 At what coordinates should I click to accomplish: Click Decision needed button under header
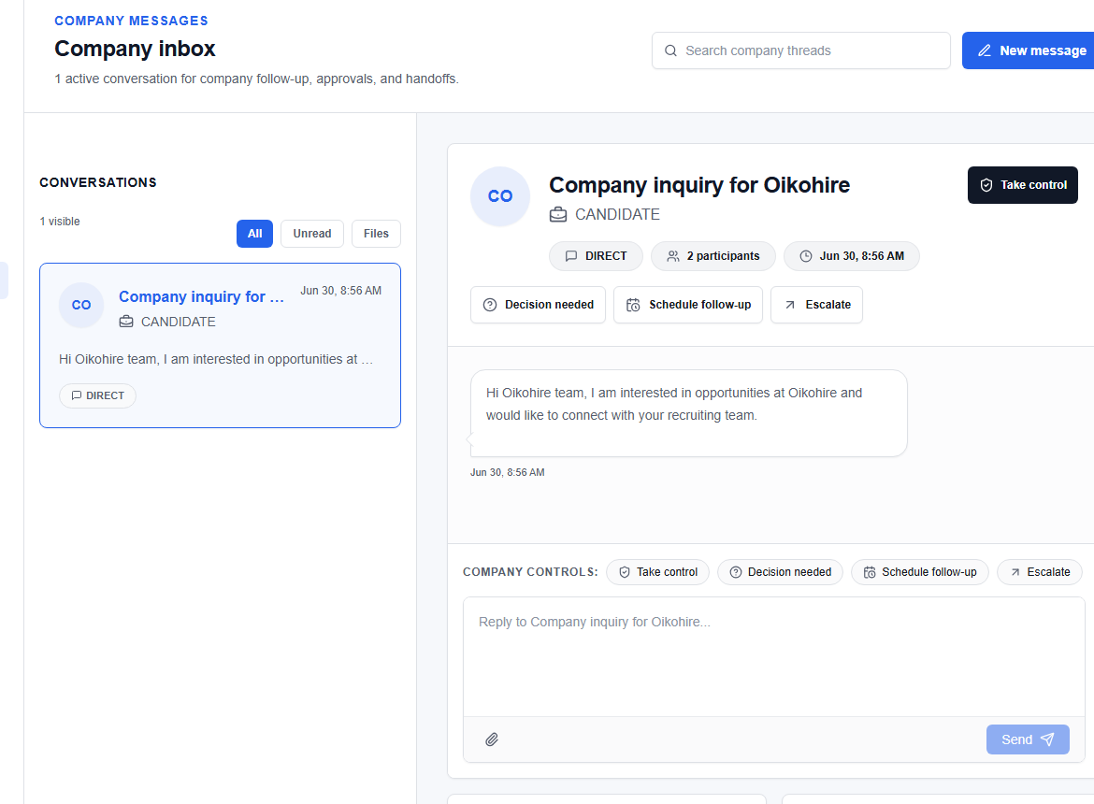coord(538,305)
